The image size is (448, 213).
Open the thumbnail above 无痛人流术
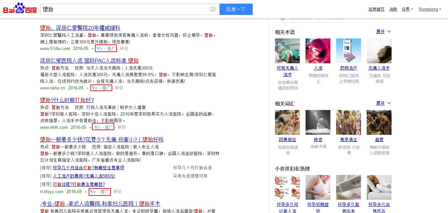[379, 51]
